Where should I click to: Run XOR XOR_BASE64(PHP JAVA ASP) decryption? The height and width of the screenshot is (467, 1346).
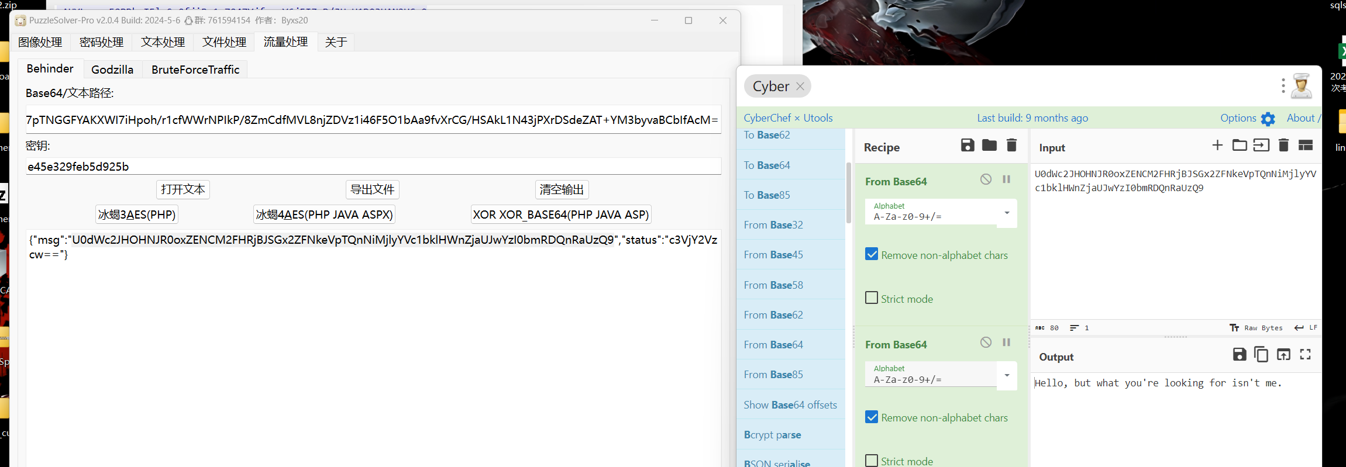point(561,215)
